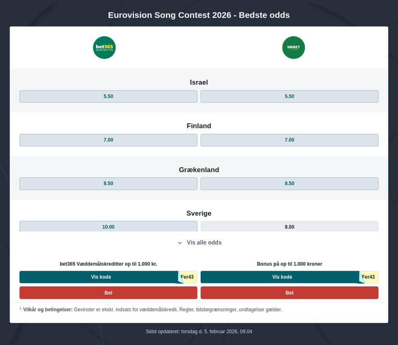Choose bet365 Grækenland odds 8.50

tap(108, 184)
